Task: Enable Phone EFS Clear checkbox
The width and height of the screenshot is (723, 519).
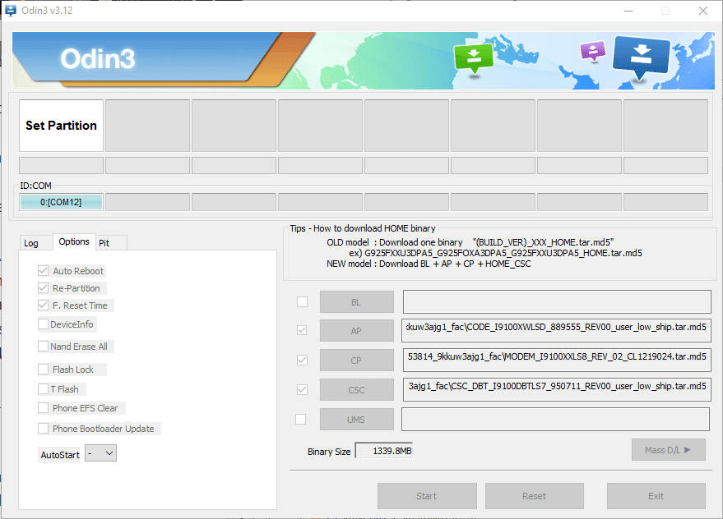Action: click(x=44, y=408)
